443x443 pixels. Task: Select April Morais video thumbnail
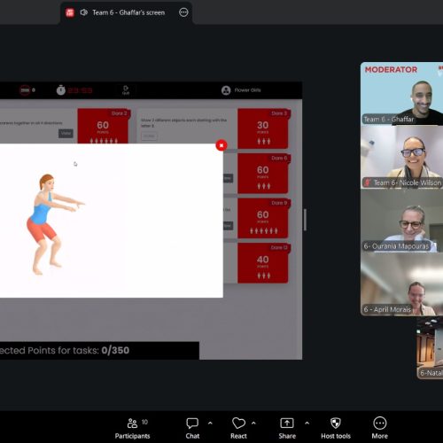(x=401, y=284)
